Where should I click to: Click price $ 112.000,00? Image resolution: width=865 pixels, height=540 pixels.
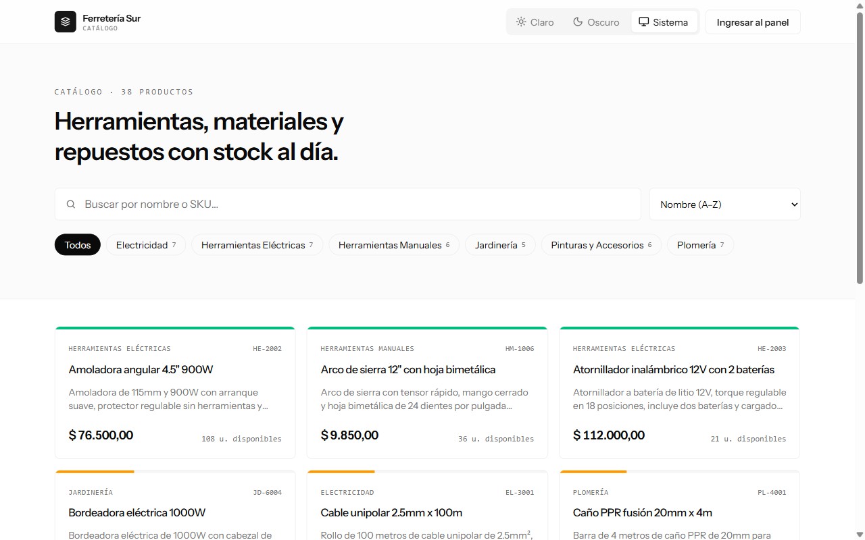pyautogui.click(x=609, y=435)
